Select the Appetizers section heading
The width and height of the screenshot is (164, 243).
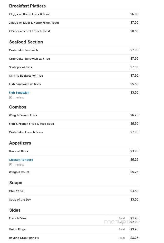[x=20, y=143]
